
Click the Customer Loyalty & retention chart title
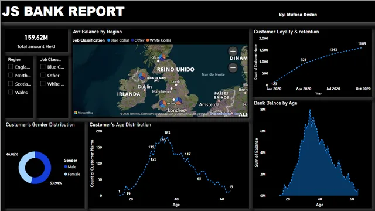coord(287,32)
